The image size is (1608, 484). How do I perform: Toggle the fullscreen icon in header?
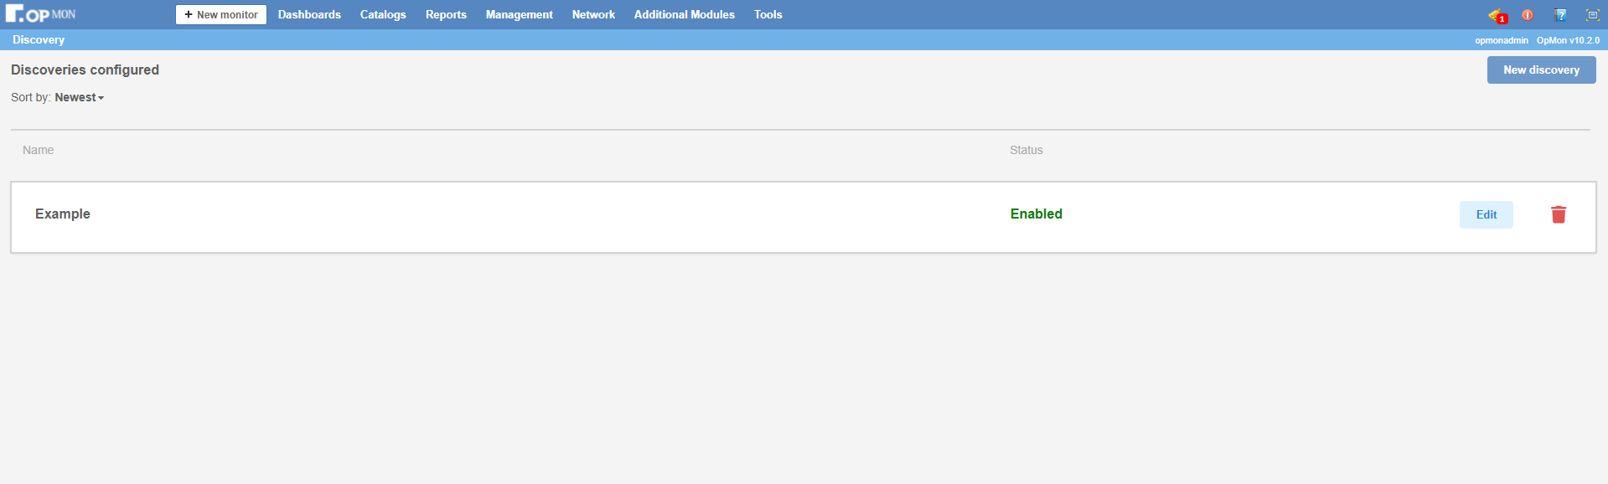pyautogui.click(x=1592, y=15)
